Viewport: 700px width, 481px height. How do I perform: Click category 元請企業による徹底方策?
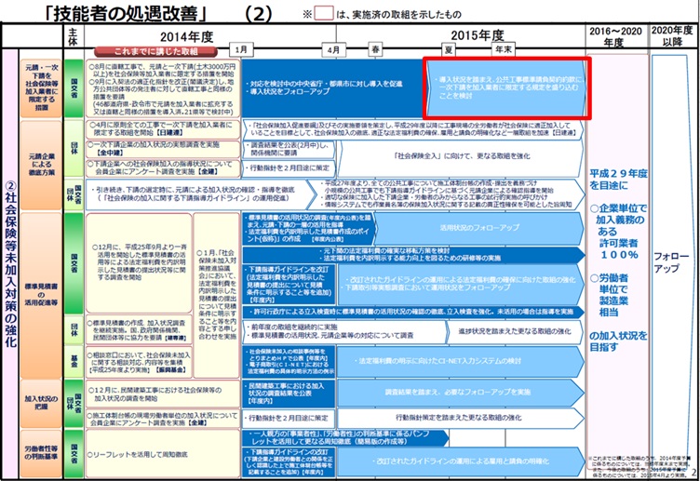pyautogui.click(x=41, y=164)
